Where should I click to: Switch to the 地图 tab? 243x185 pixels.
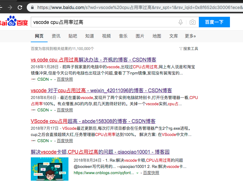click(157, 36)
